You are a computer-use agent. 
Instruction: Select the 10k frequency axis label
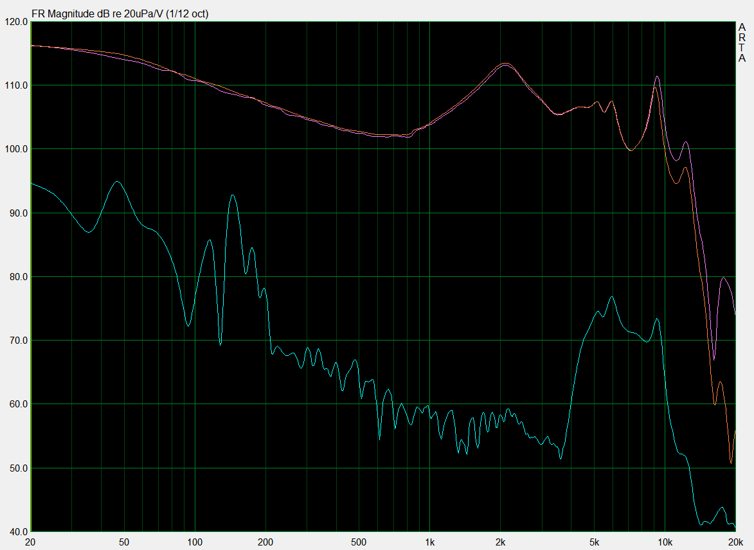point(665,542)
